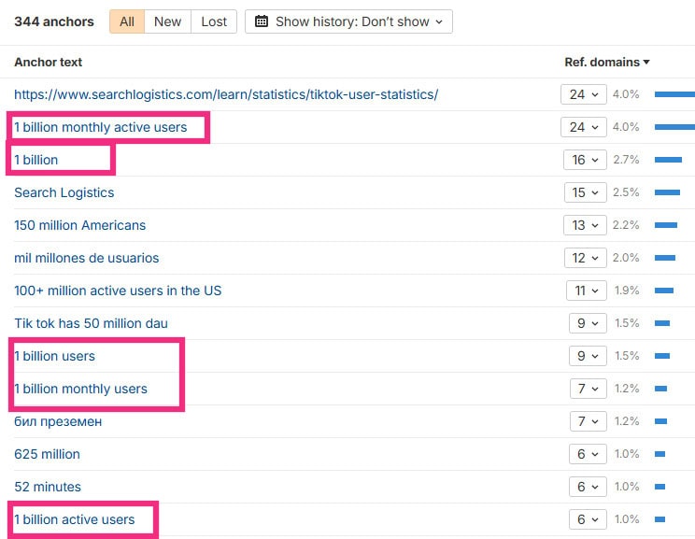Open the '1 billion' anchor link
Viewport: 695px width, 539px height.
(x=35, y=160)
